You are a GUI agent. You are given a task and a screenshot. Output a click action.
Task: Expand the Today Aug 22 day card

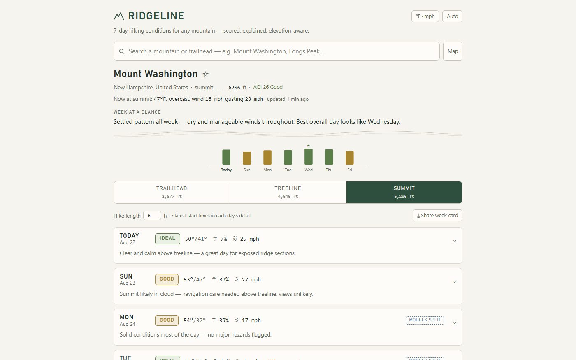(x=455, y=242)
